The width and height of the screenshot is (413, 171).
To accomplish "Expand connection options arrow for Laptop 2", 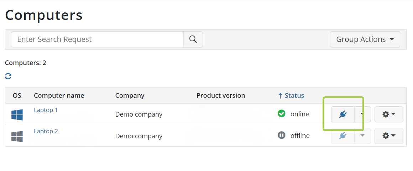I will pos(362,136).
